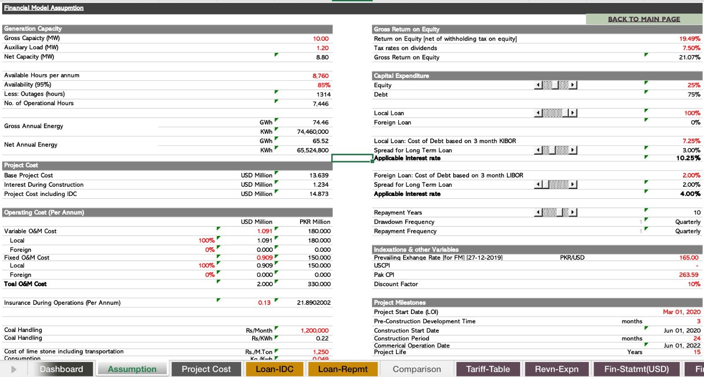
Task: Select insurance PKR value 21.8902002
Action: [x=314, y=303]
